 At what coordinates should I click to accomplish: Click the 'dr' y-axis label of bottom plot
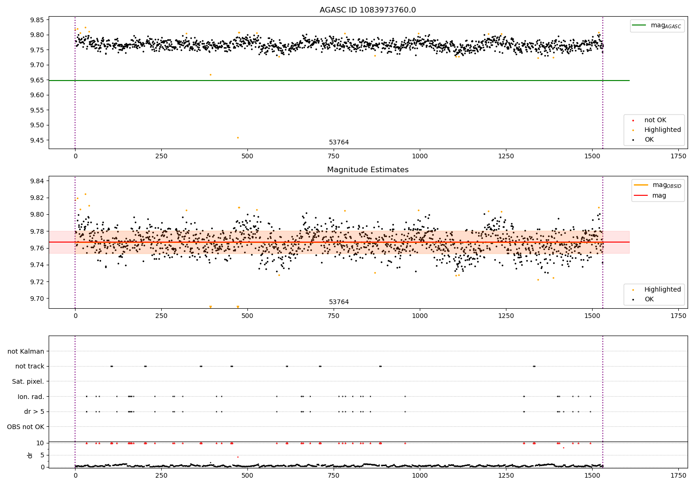click(x=30, y=455)
